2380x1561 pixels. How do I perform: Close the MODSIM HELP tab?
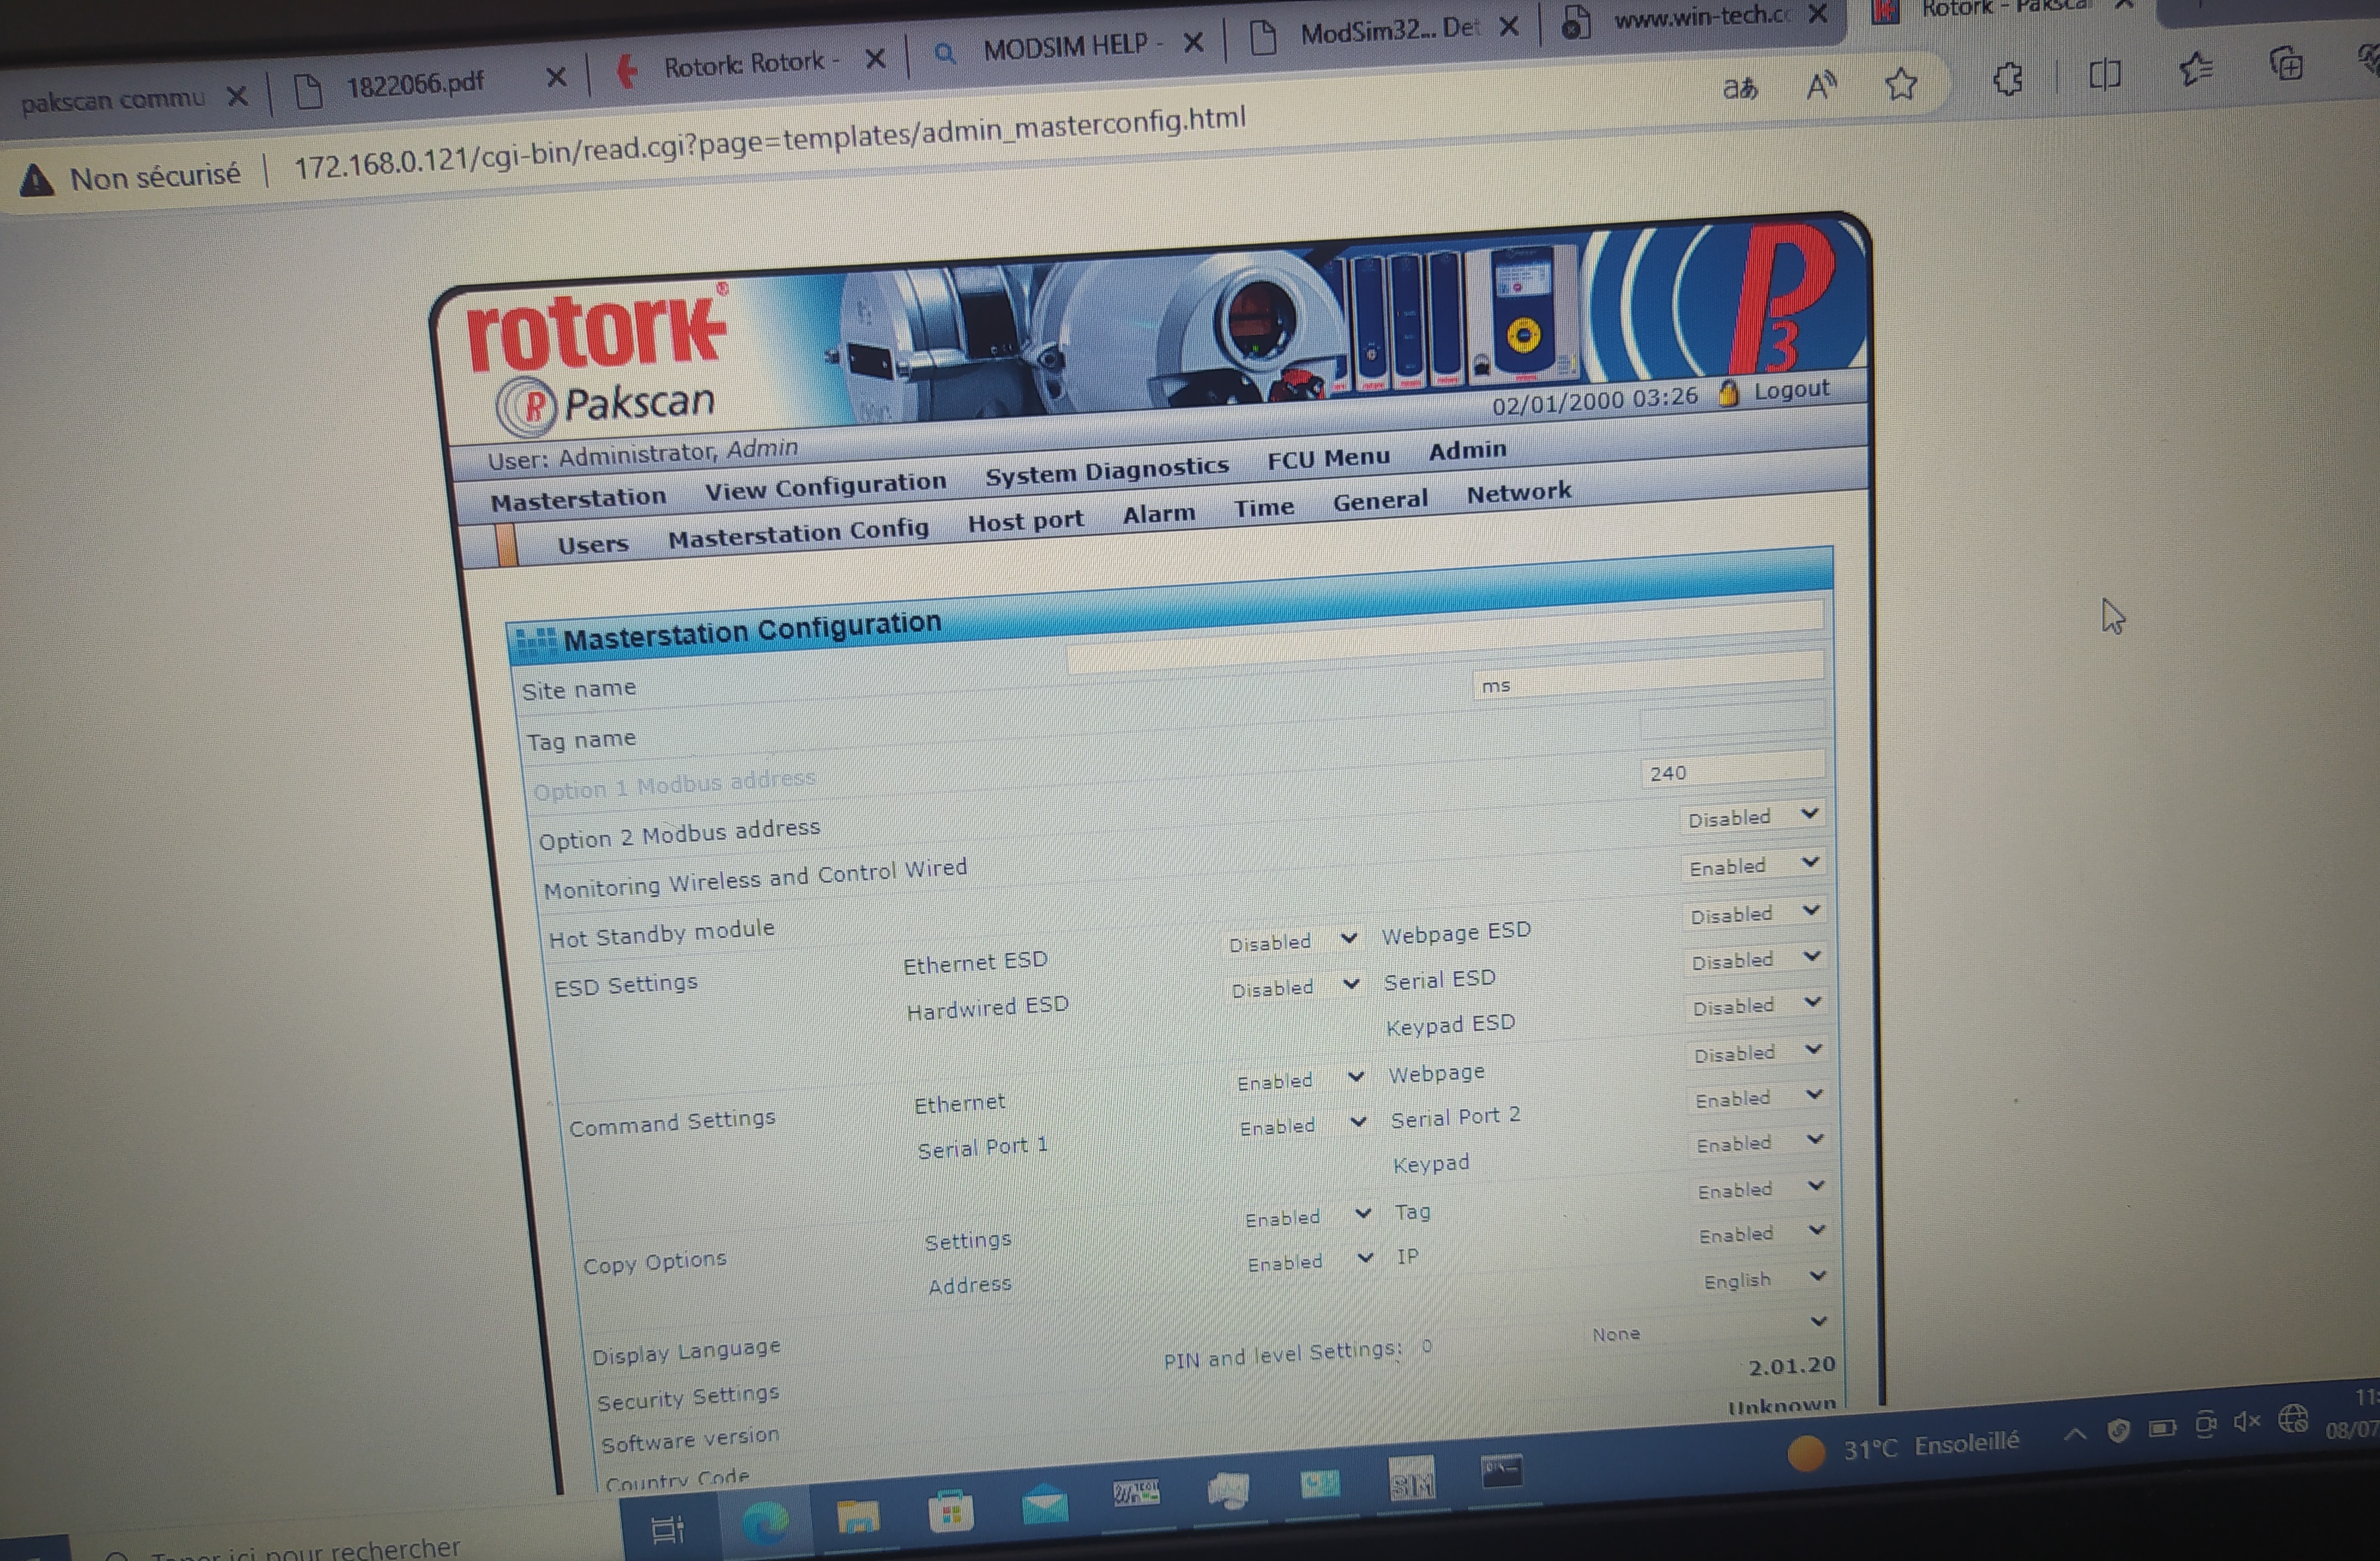click(1193, 43)
